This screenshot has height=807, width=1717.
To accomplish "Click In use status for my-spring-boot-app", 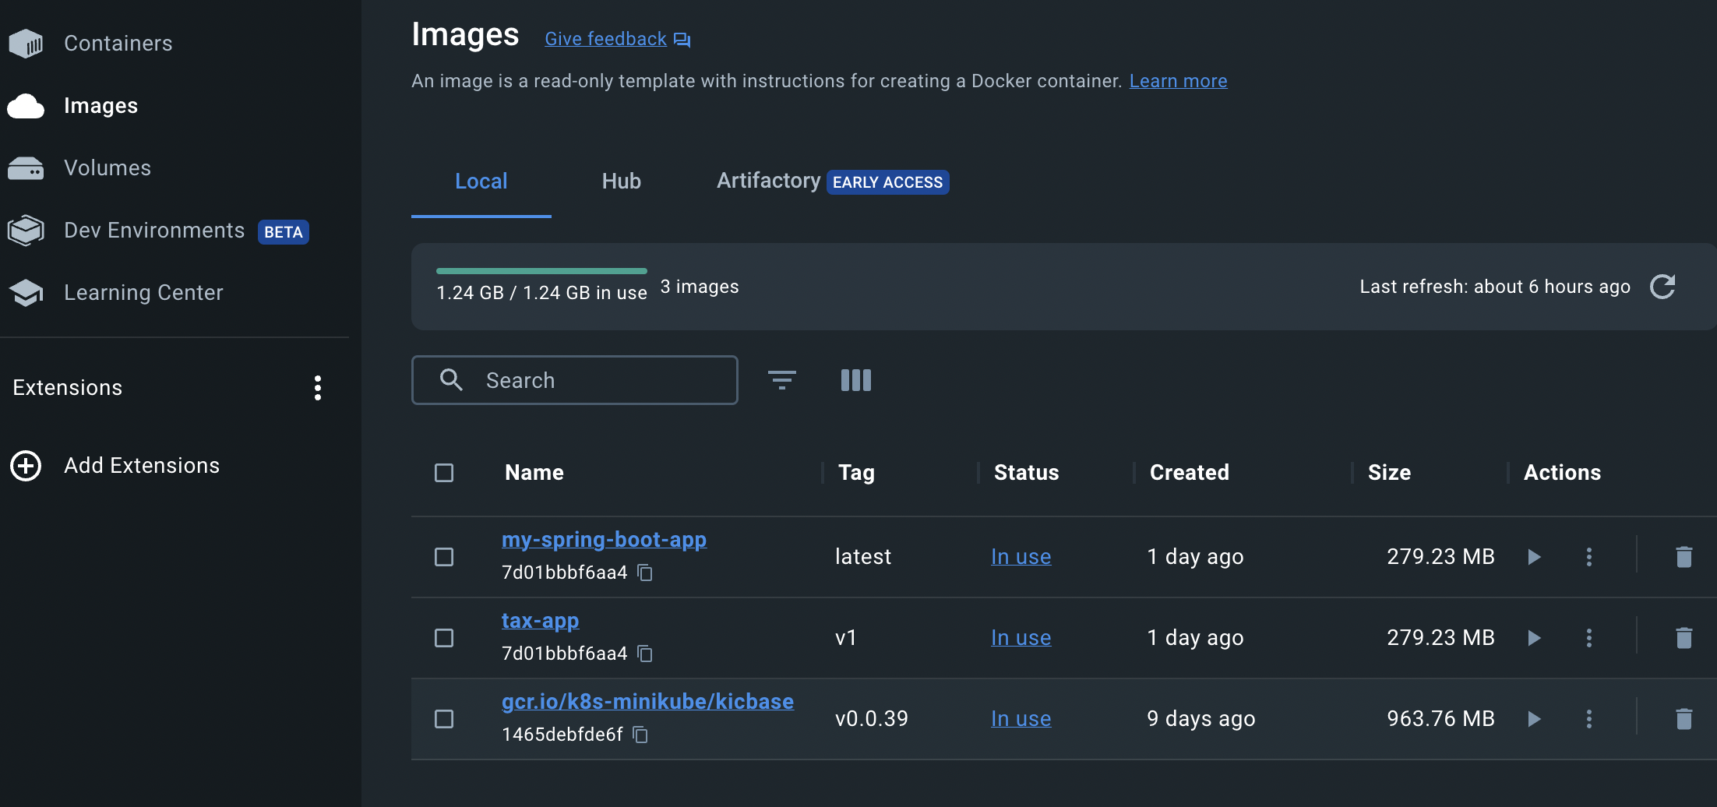I will point(1021,557).
